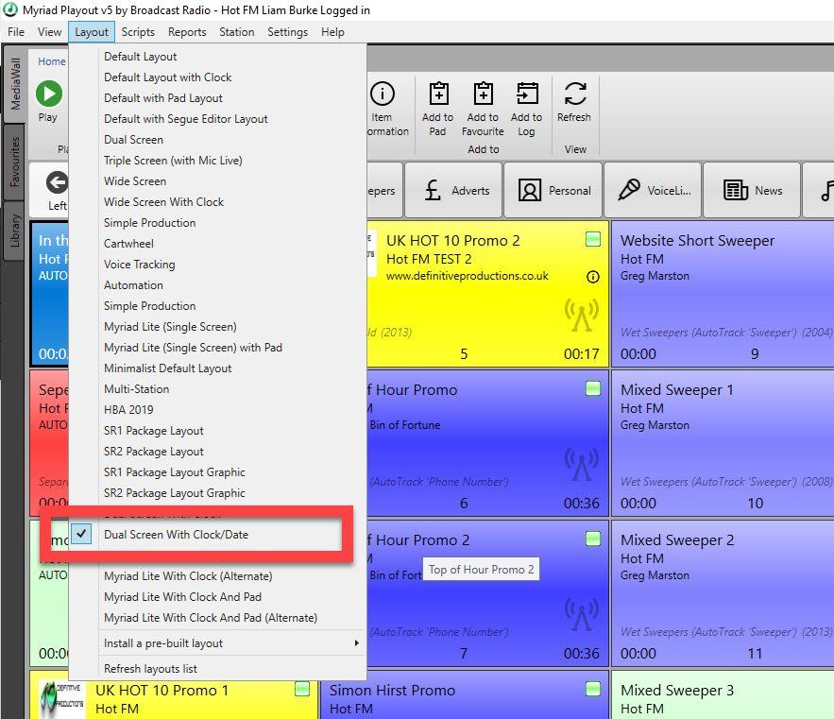Expand Install a pre-built layout submenu arrow
The height and width of the screenshot is (719, 834).
[356, 642]
